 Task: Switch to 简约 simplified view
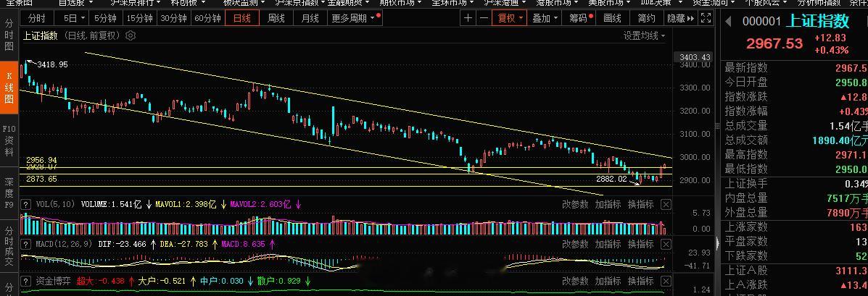point(646,18)
